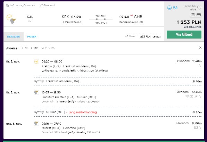Viewport: 207px width, 142px height.
Task: Click the seat icon on the Krakow–Frankfurt segment
Action: click(200, 66)
